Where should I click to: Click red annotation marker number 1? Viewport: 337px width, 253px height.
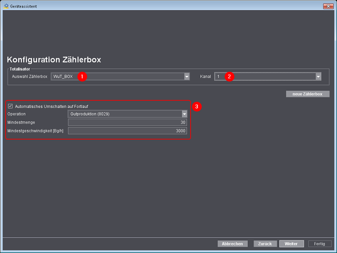(x=82, y=76)
